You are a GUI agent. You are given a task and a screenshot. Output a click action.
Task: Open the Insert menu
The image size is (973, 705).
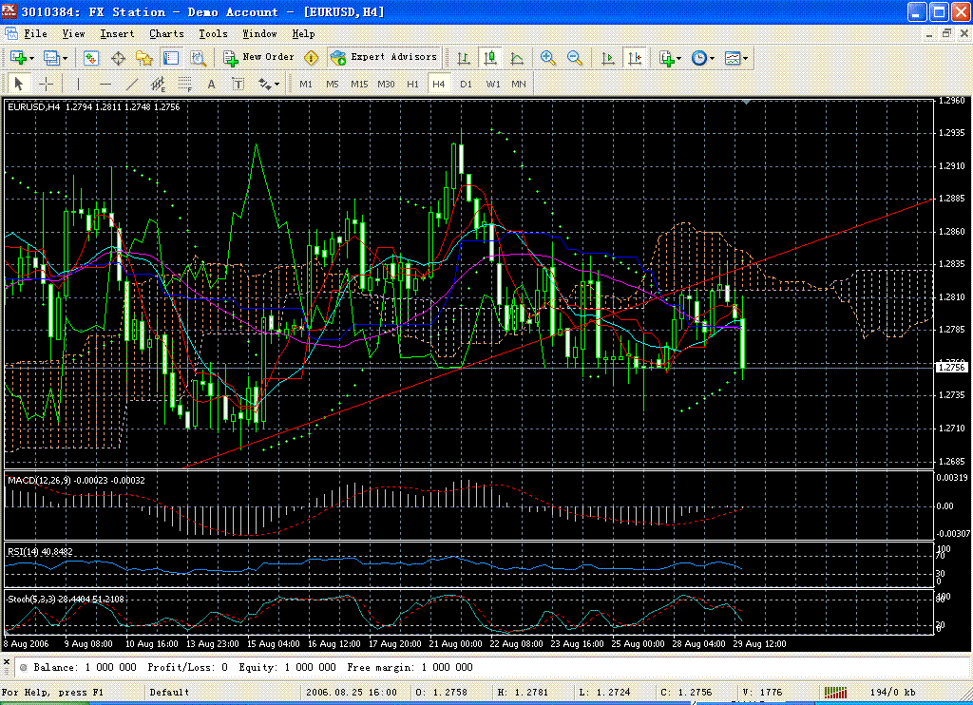click(x=117, y=33)
